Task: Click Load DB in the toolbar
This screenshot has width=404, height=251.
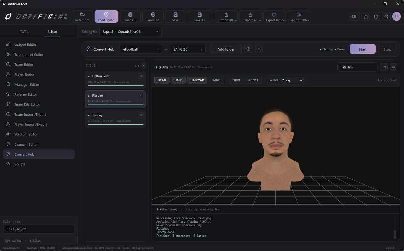Action: point(130,17)
